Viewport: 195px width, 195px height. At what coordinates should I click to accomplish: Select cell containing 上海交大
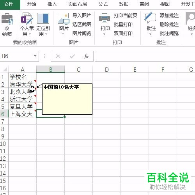tap(22, 114)
